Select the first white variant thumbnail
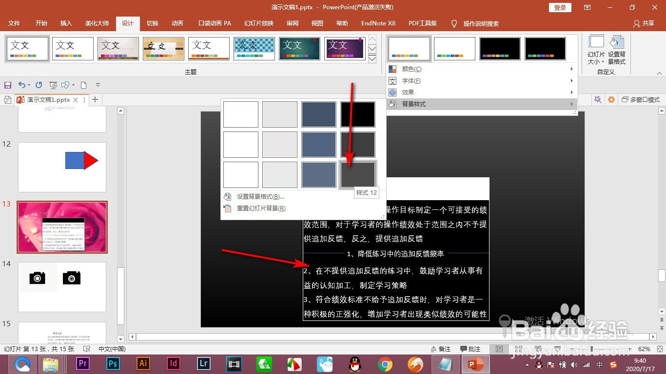 tap(409, 49)
